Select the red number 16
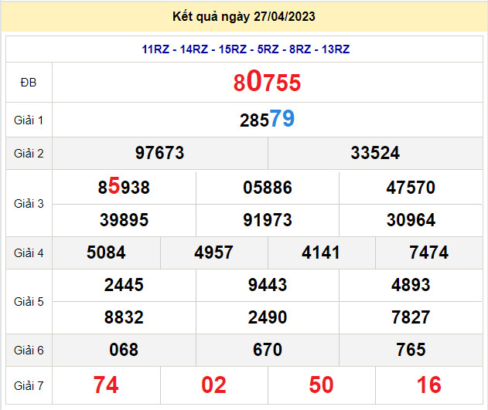This screenshot has height=410, width=488. [x=428, y=385]
